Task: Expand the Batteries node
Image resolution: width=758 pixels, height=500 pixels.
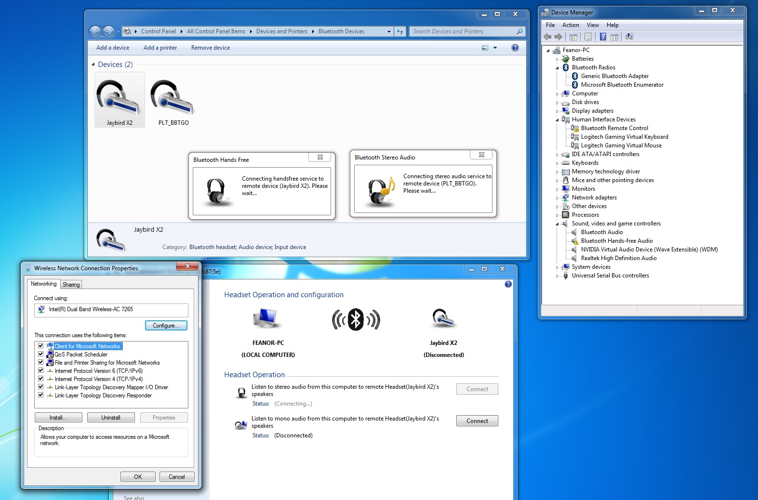Action: tap(558, 59)
